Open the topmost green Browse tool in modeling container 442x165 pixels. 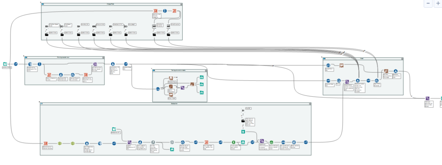coord(202,77)
